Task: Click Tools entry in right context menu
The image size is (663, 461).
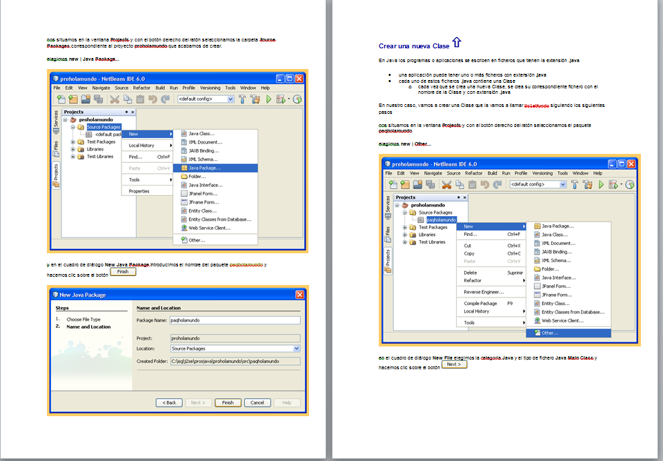Action: pyautogui.click(x=491, y=323)
